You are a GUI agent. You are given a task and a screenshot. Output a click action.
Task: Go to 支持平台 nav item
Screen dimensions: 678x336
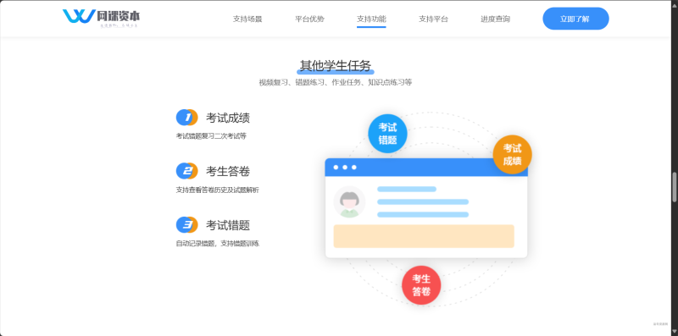(433, 19)
